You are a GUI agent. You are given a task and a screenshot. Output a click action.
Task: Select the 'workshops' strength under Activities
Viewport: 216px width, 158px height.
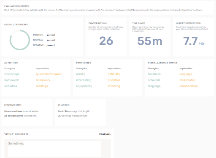(x=12, y=74)
